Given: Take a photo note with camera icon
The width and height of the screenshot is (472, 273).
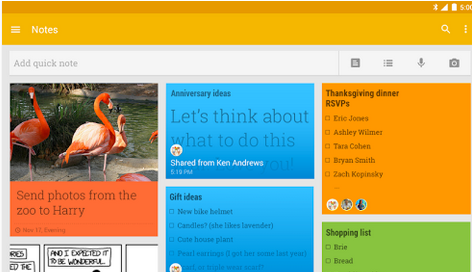Looking at the screenshot, I should coord(454,63).
